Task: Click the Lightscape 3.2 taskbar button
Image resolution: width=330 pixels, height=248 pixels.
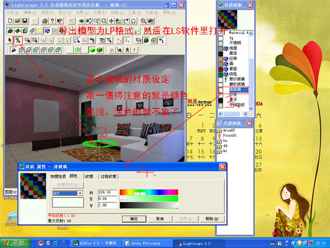Action: (x=198, y=243)
